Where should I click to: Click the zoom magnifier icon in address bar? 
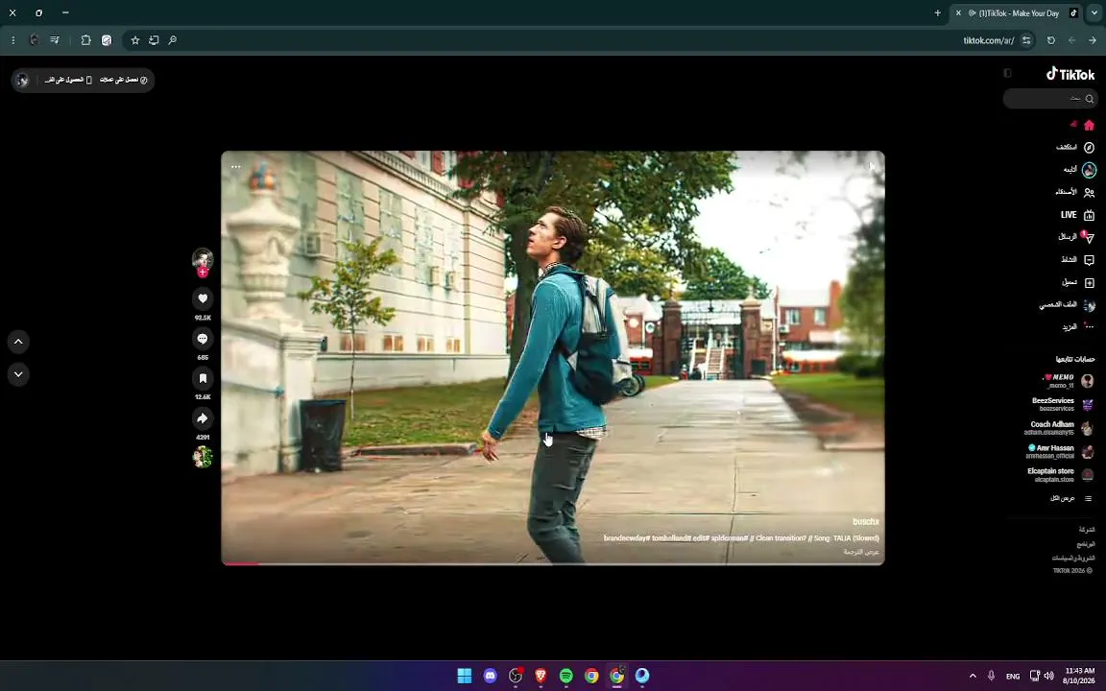tap(172, 40)
